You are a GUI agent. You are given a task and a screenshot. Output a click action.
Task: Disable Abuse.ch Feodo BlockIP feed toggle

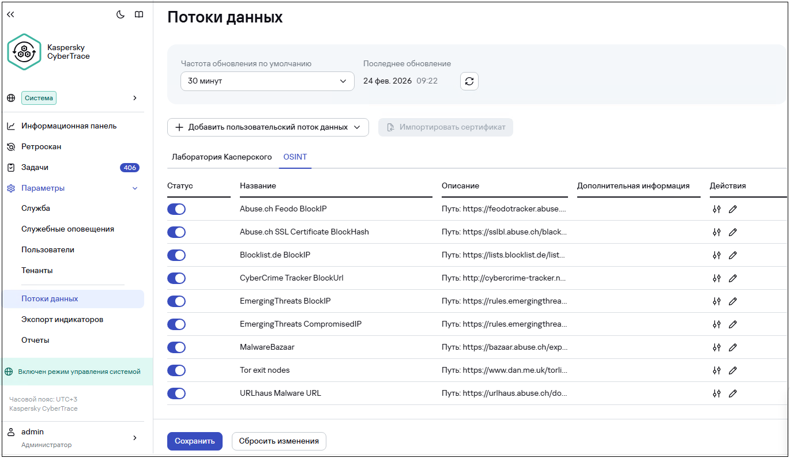[x=176, y=209]
